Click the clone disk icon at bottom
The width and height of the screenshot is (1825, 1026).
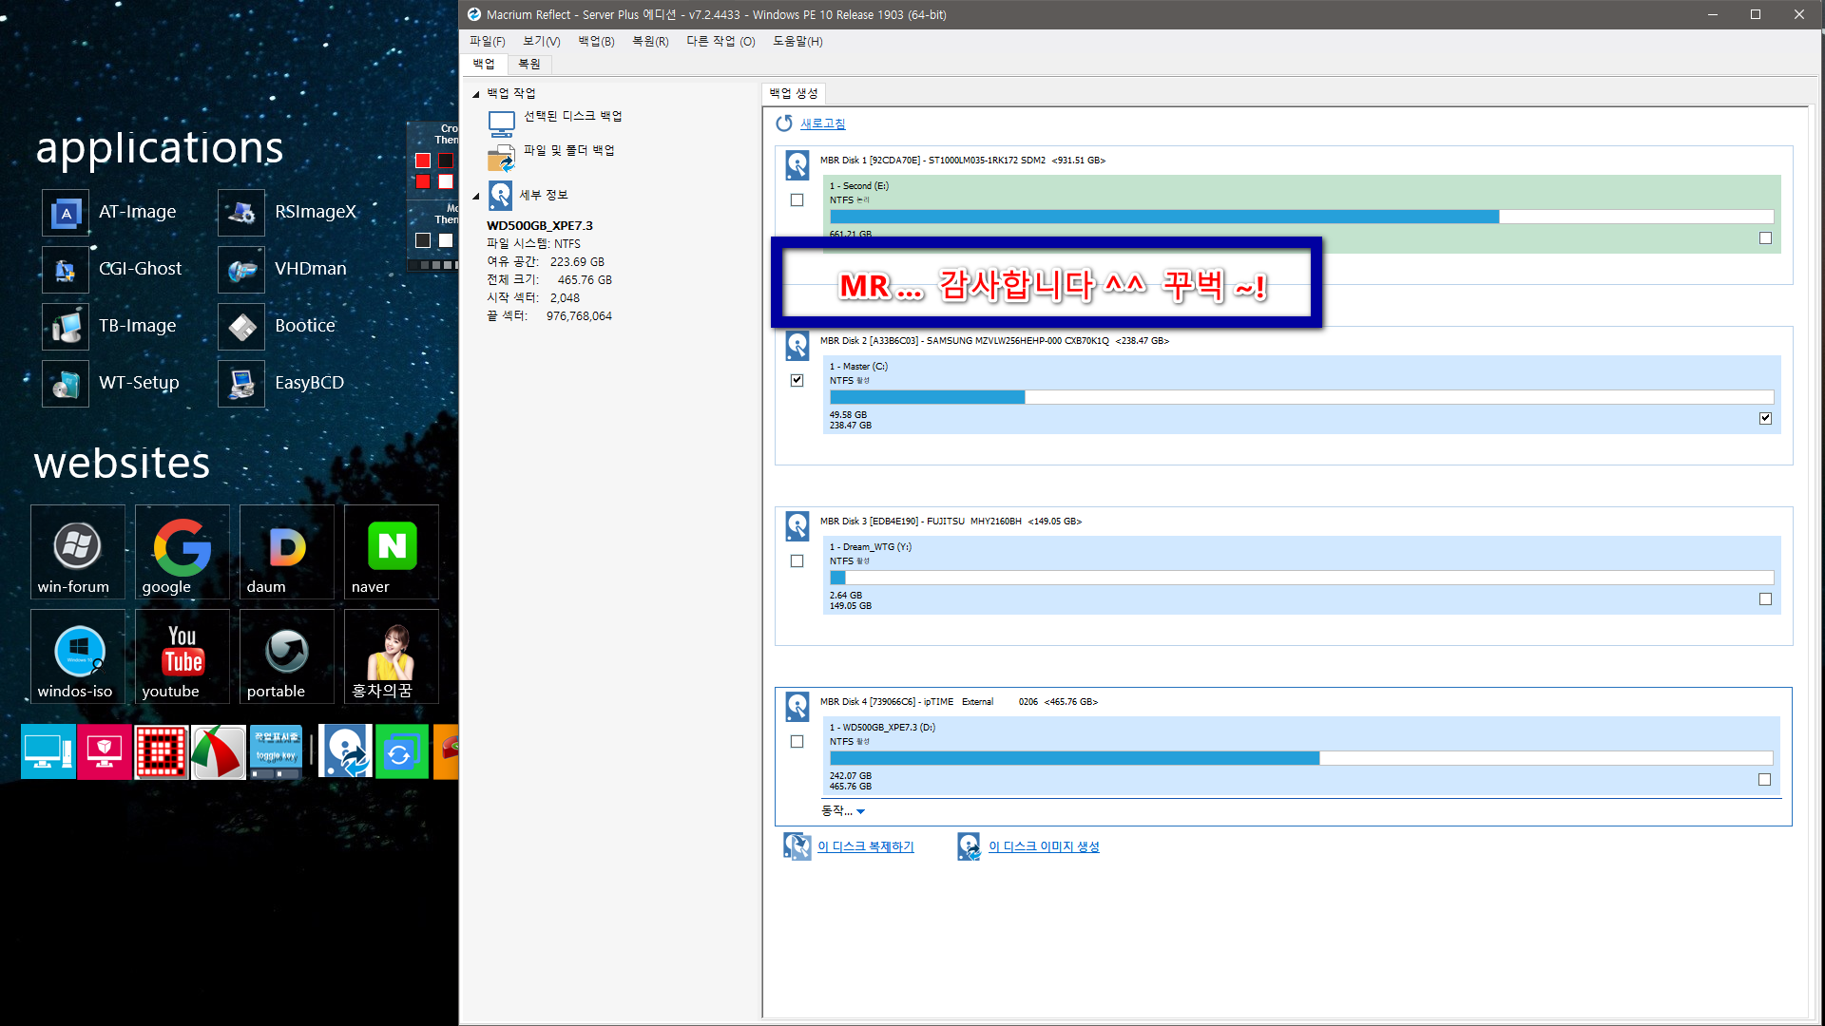[x=797, y=846]
